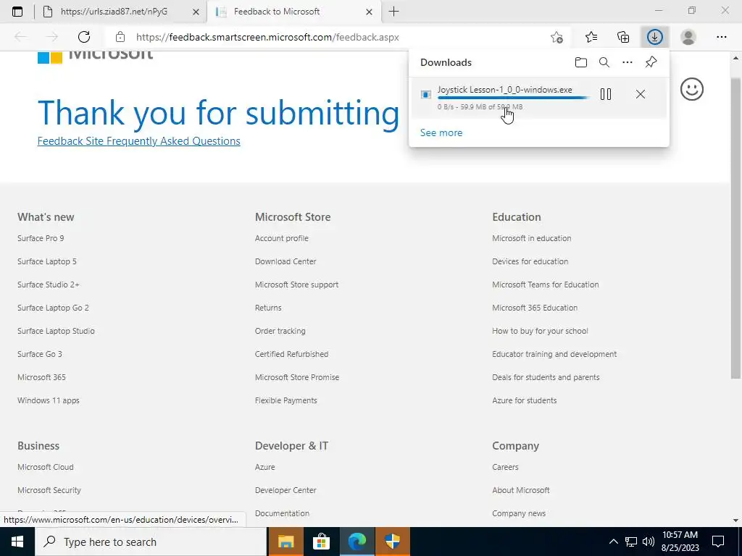Open Certified Refurbished link

click(291, 354)
